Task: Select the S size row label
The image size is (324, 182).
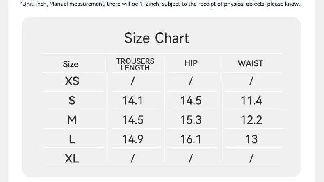Action: click(x=72, y=100)
